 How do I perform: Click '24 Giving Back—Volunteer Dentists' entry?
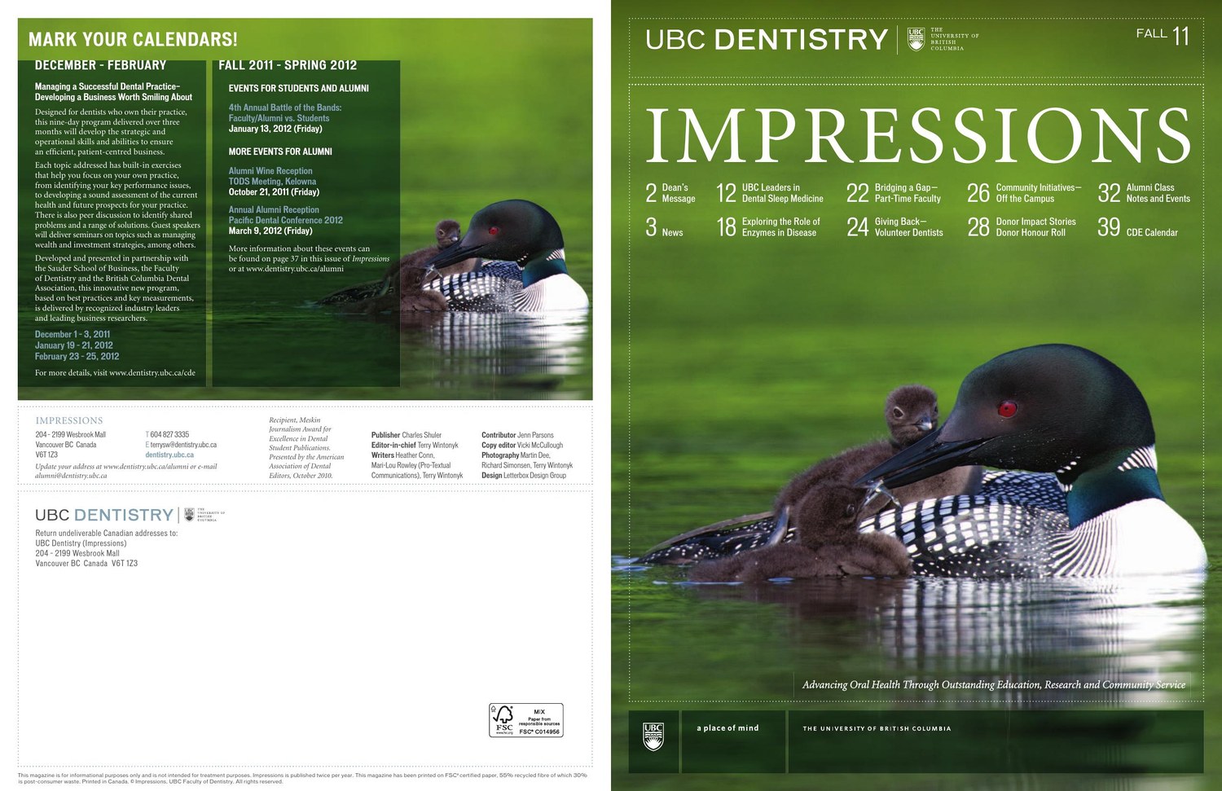895,227
